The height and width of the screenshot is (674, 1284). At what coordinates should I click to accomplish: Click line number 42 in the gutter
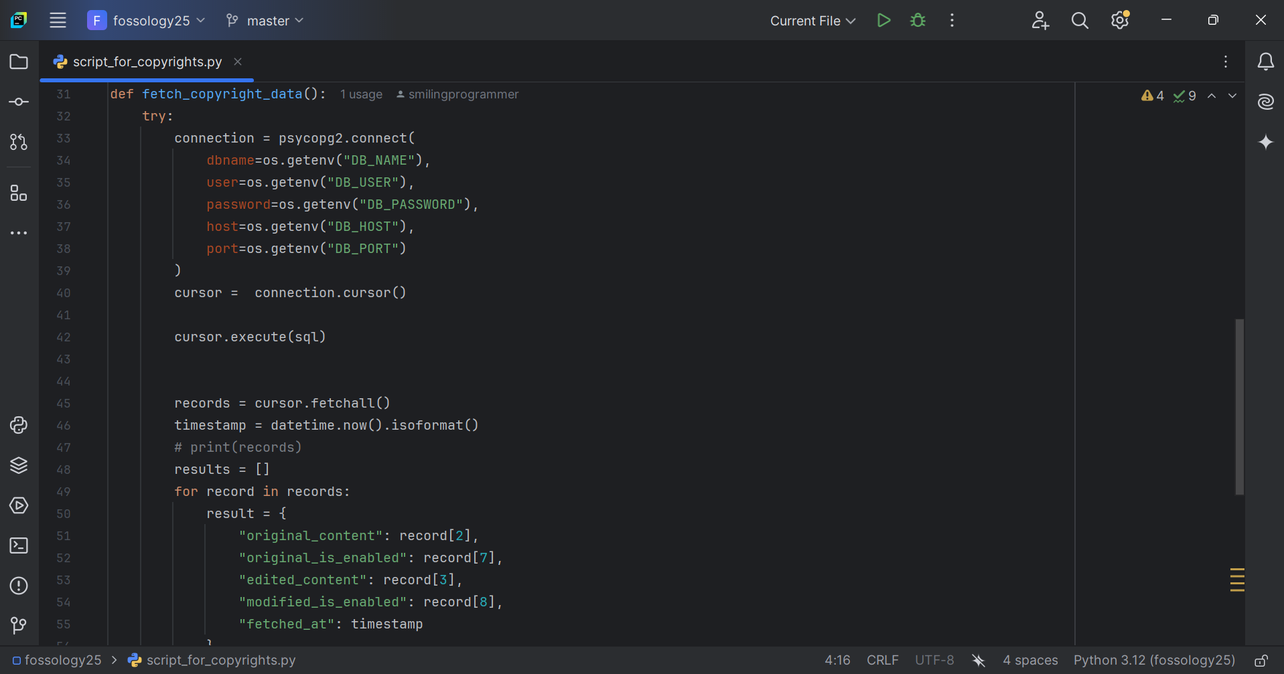point(63,337)
